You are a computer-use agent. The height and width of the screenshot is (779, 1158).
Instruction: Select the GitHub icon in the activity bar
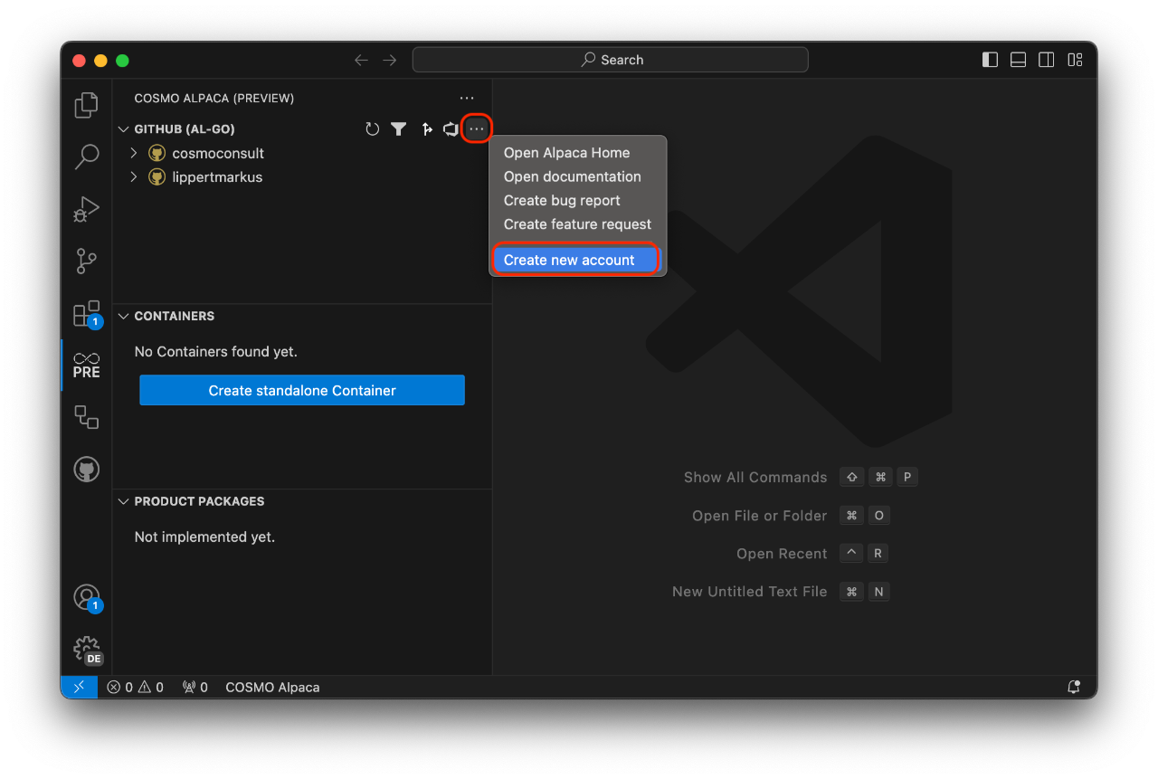pyautogui.click(x=86, y=469)
